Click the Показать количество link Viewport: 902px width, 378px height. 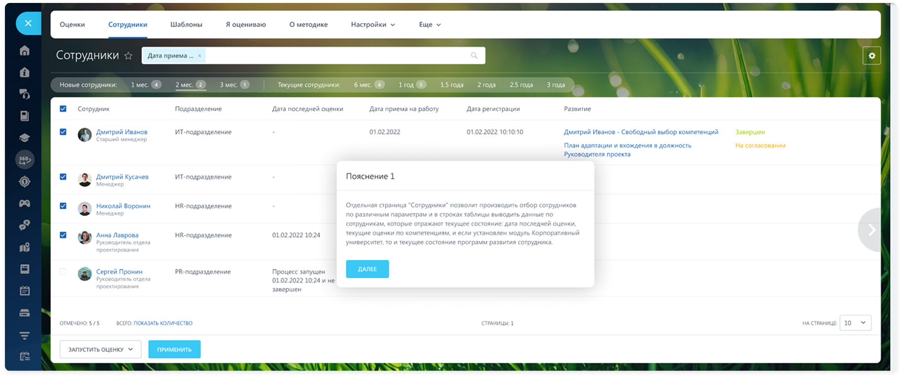tap(163, 323)
